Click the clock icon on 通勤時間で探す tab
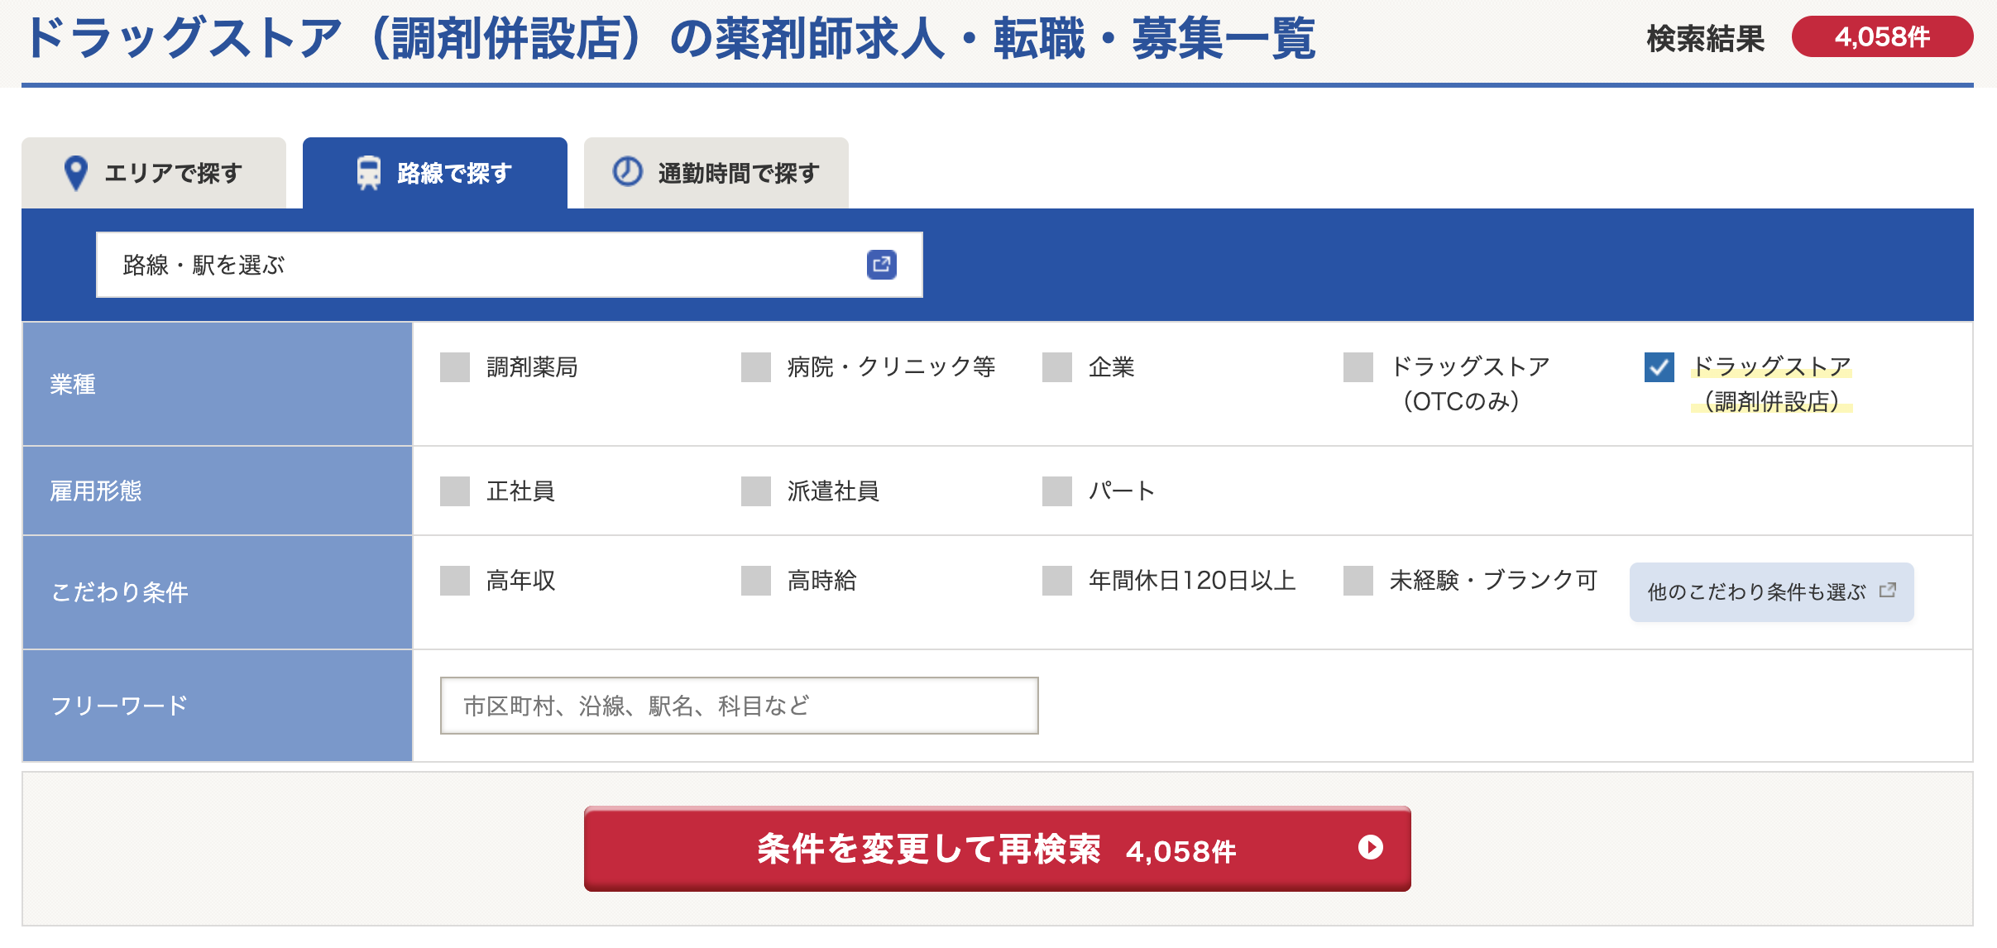 click(627, 172)
